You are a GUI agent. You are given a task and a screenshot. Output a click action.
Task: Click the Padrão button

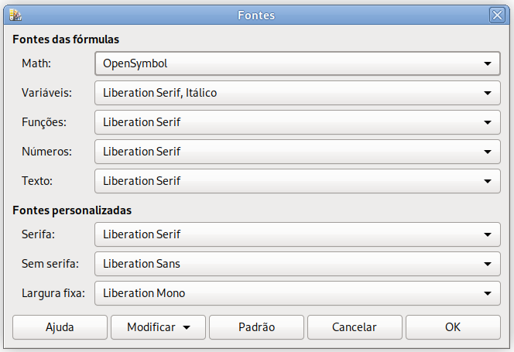[256, 327]
